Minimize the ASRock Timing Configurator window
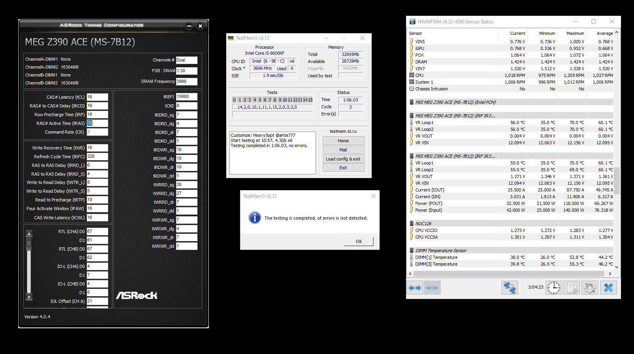634x354 pixels. click(189, 26)
